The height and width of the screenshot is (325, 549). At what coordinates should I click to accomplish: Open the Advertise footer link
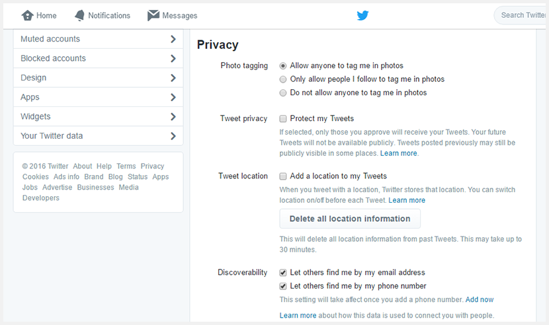pos(58,187)
